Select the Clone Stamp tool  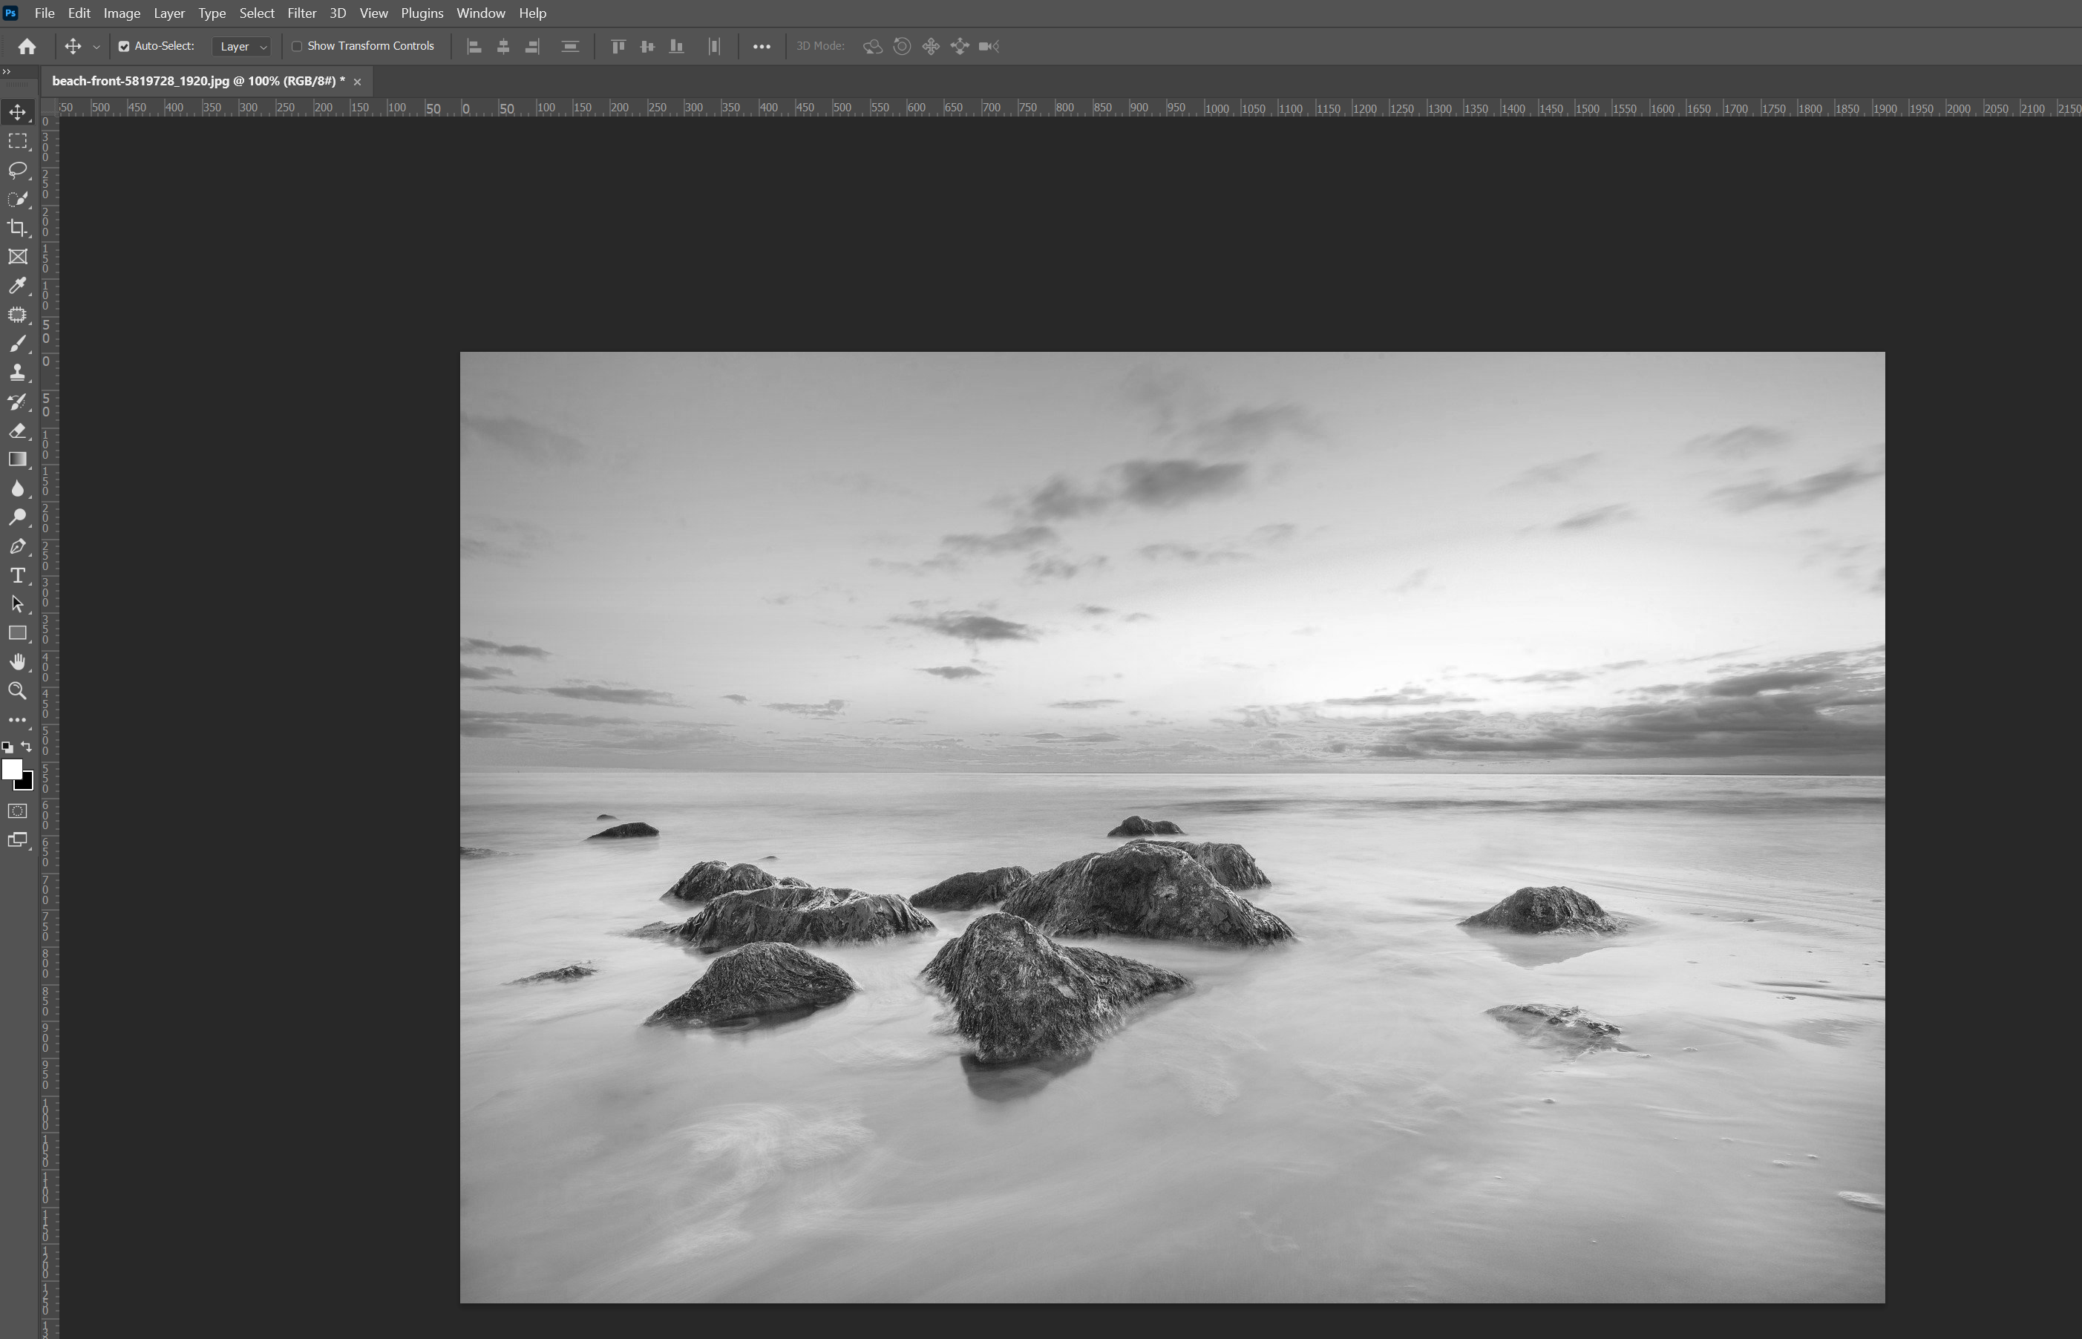pyautogui.click(x=17, y=372)
